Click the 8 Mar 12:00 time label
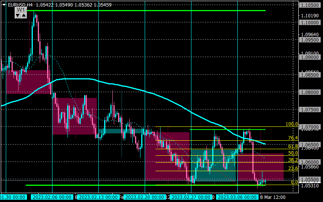Screen dimensions: 323x202 (x=273, y=197)
